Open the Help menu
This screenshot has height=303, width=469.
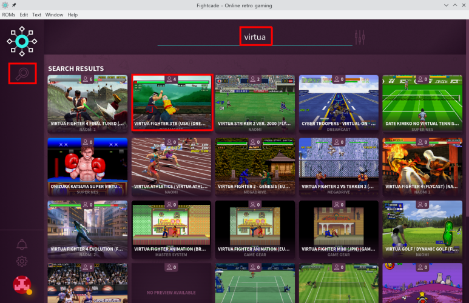[72, 15]
